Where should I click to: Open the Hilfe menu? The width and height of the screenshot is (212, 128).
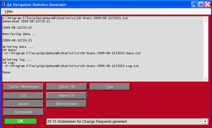9,11
